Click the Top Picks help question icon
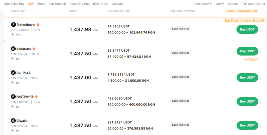The width and height of the screenshot is (267, 135). tap(262, 21)
